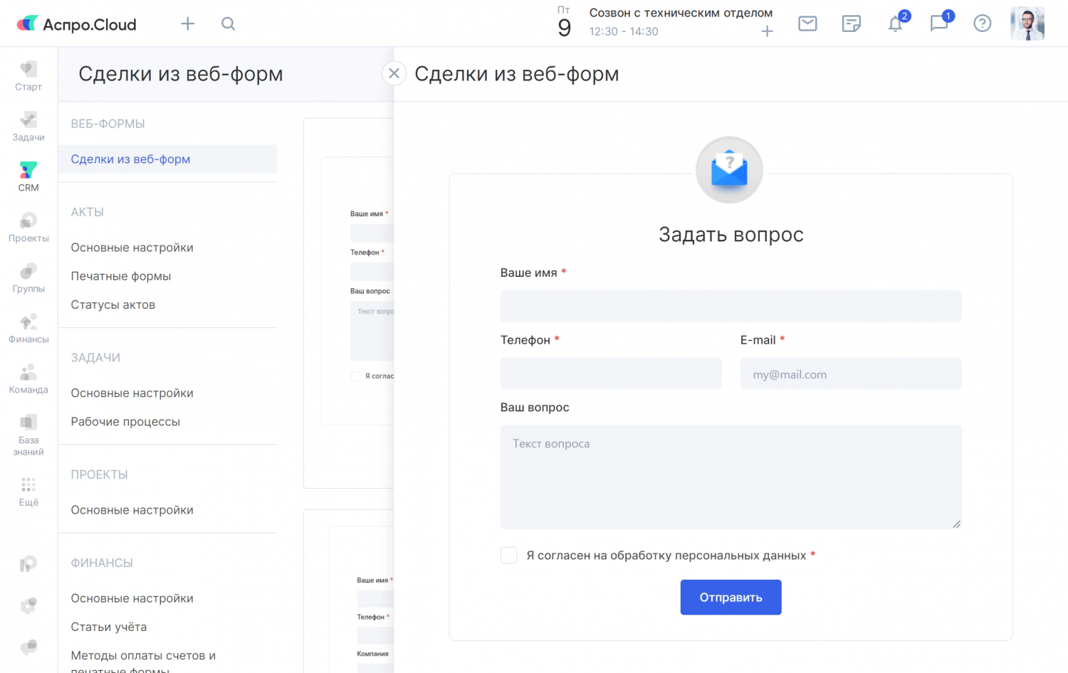Click the search magnifier icon
1068x673 pixels.
coord(228,24)
